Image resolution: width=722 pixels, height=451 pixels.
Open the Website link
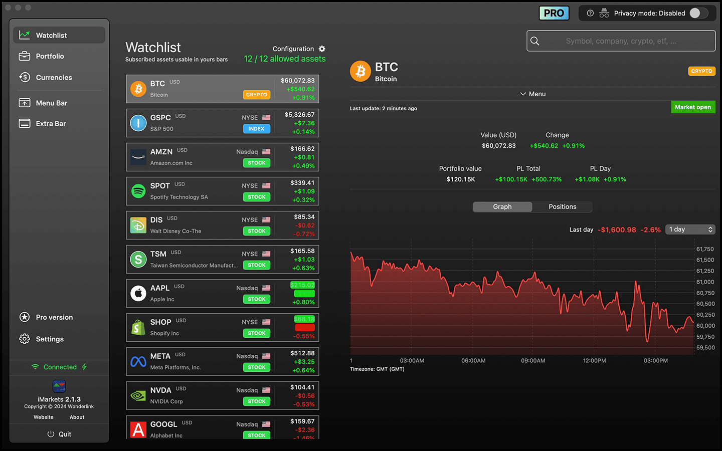[44, 417]
